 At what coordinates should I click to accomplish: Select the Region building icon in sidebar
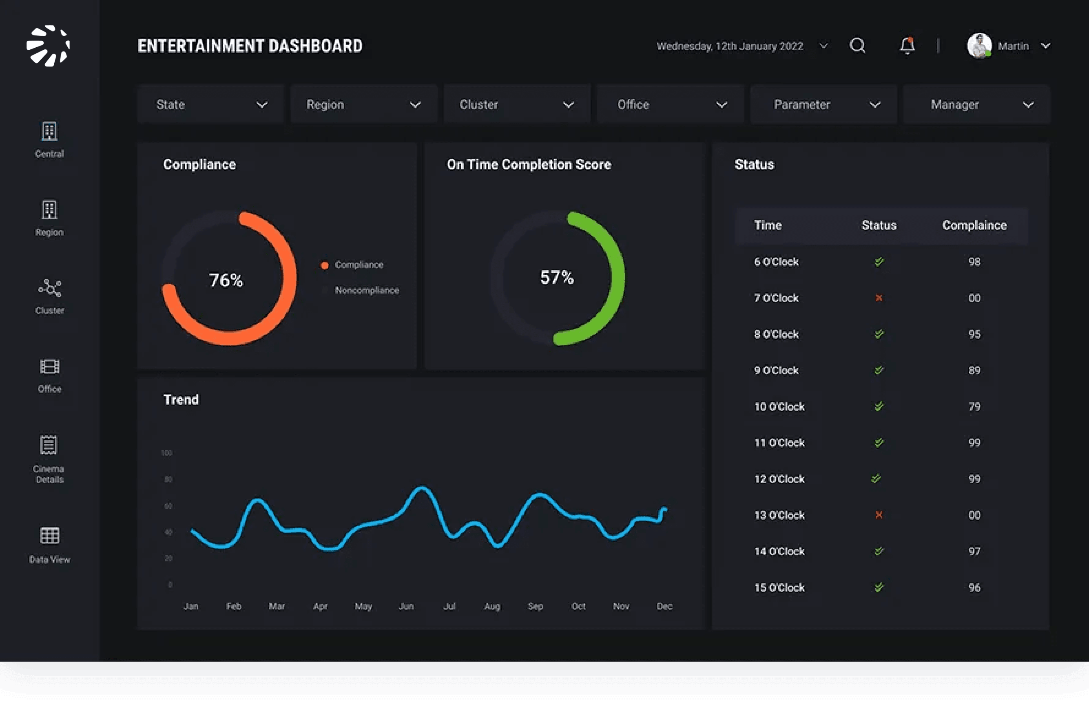click(49, 210)
